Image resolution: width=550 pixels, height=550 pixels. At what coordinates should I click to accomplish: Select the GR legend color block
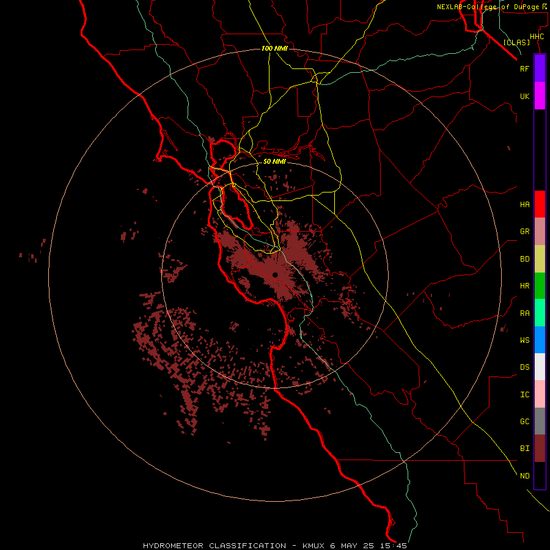click(x=540, y=232)
